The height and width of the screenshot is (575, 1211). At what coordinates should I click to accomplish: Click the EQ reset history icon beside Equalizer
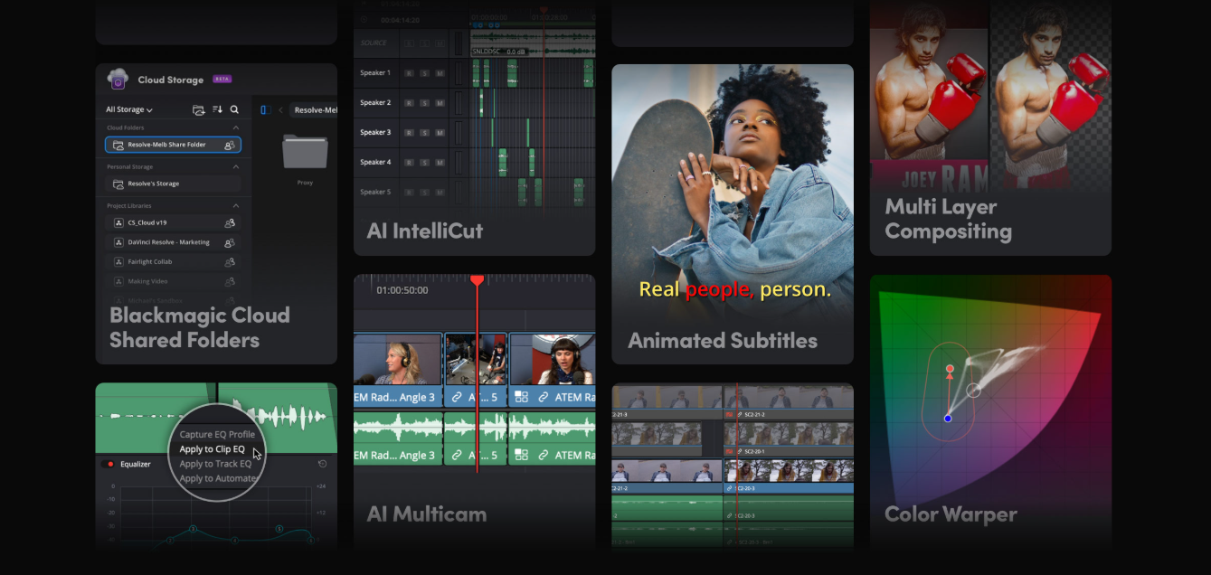322,465
